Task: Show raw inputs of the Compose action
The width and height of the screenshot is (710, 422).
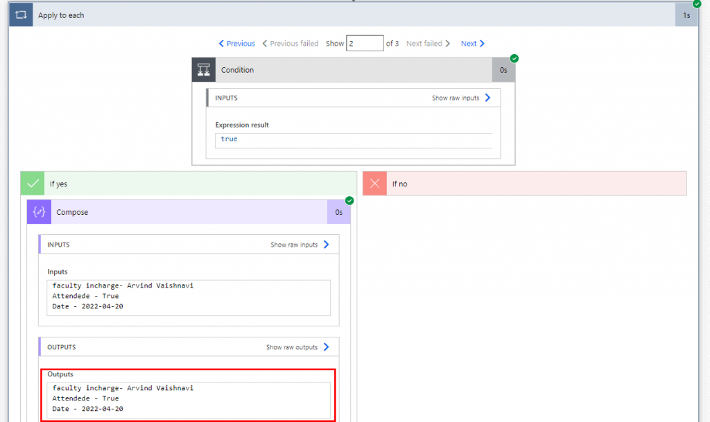Action: (300, 245)
